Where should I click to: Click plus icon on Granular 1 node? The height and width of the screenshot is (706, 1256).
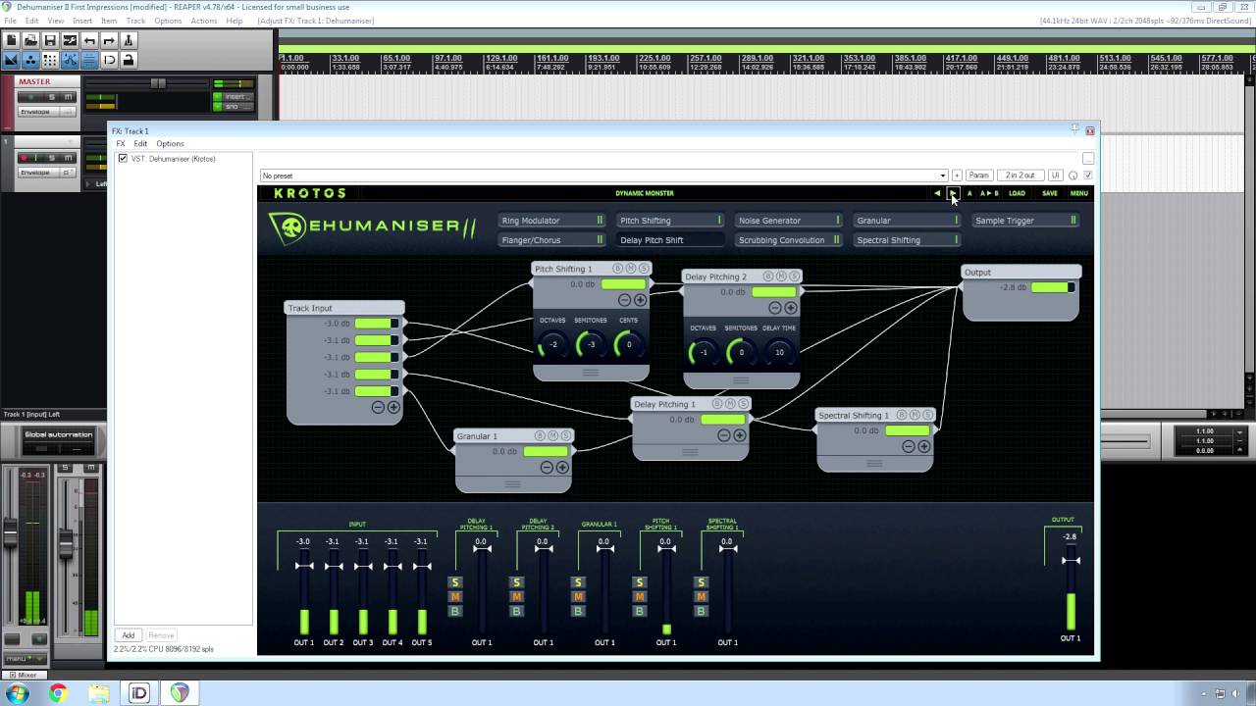tap(562, 467)
